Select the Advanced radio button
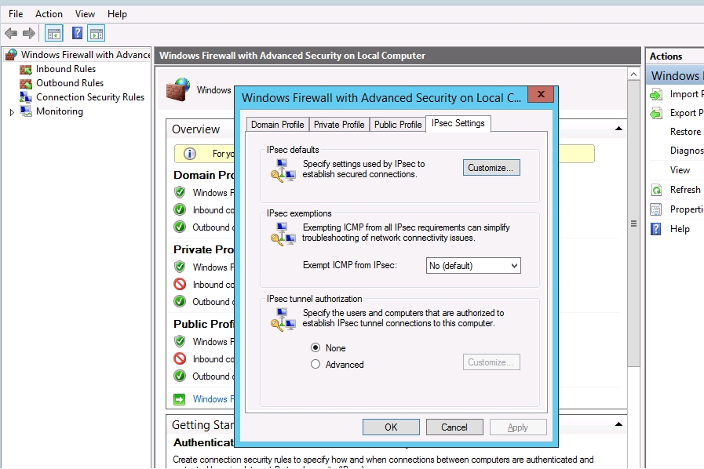This screenshot has height=469, width=704. point(316,364)
